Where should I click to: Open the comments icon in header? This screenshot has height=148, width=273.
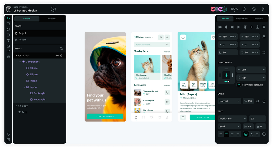(244, 9)
